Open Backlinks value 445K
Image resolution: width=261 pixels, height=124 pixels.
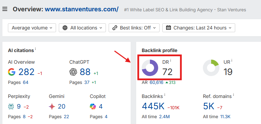153,107
